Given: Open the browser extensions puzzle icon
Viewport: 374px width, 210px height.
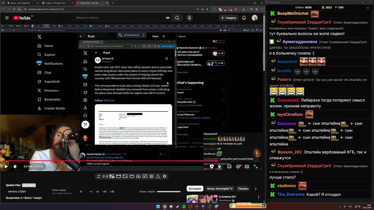Looking at the screenshot, I should 236,9.
